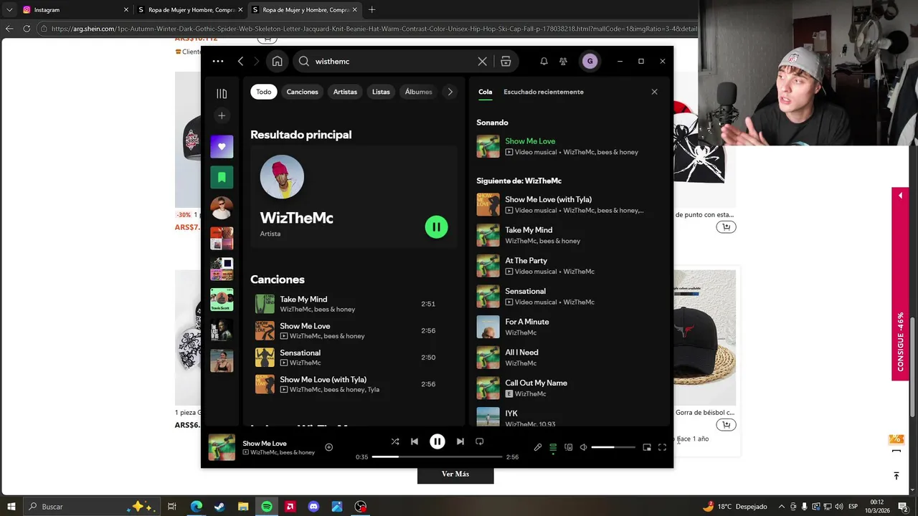918x516 pixels.
Task: Open WizTheMc artist result card
Action: pyautogui.click(x=354, y=198)
